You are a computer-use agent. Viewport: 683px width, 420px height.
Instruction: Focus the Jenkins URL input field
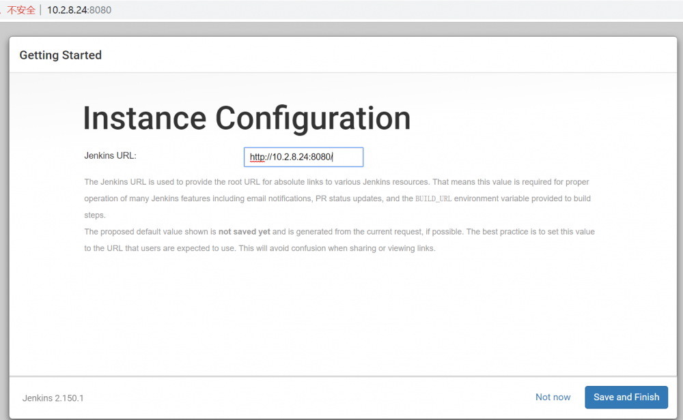[x=303, y=157]
